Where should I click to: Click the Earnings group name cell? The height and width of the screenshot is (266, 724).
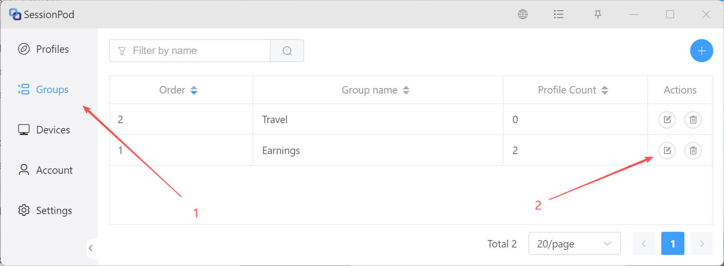(x=378, y=150)
